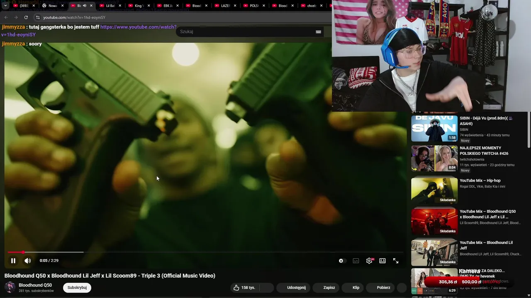Click the browser back arrow
Image resolution: width=531 pixels, height=298 pixels.
click(6, 17)
